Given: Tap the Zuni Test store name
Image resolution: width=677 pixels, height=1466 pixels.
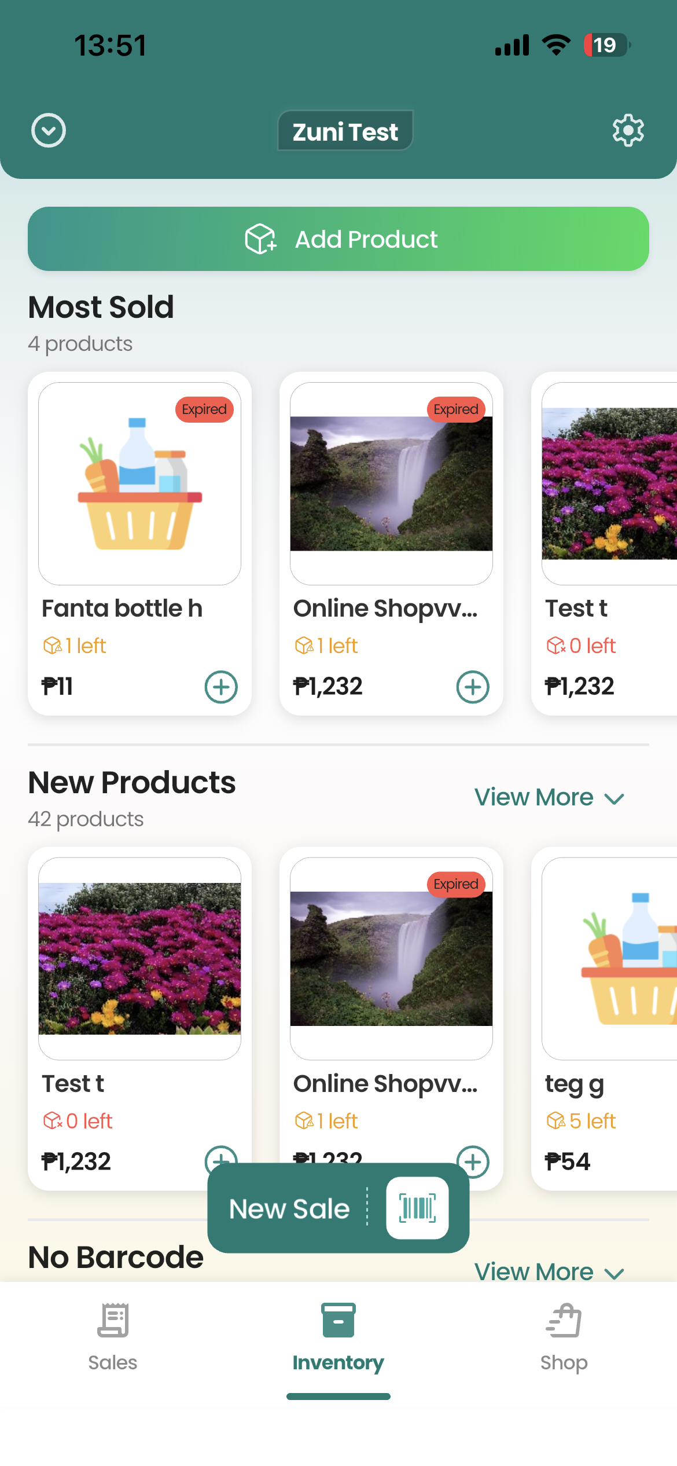Looking at the screenshot, I should click(345, 131).
